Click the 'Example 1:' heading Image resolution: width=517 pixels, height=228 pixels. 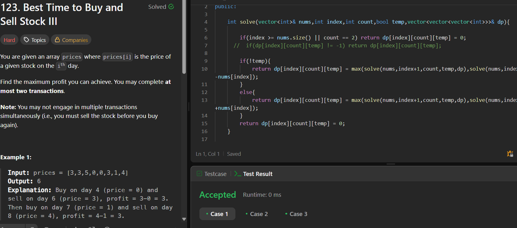point(16,157)
